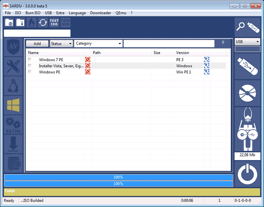Click the Finish status message
This screenshot has height=207, width=264.
[10, 191]
